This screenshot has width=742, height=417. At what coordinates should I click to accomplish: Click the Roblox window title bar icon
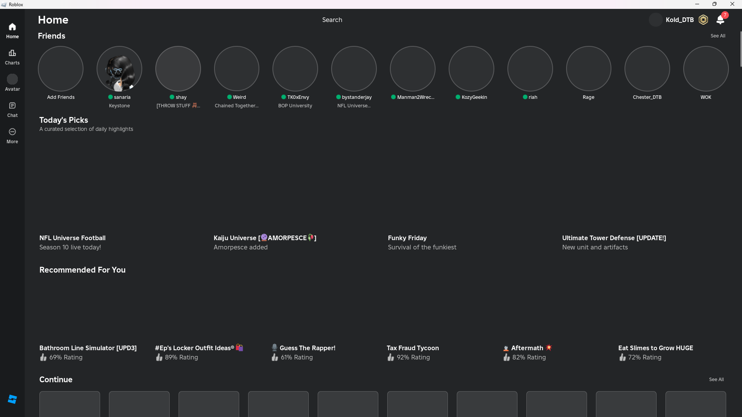[x=4, y=5]
